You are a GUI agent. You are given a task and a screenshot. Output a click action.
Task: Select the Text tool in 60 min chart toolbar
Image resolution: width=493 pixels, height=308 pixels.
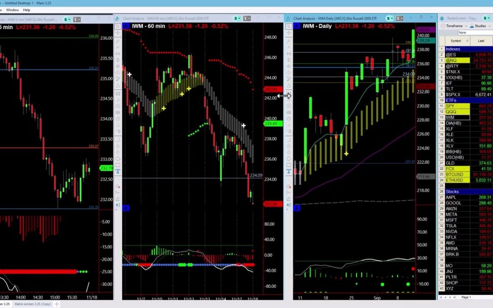[118, 172]
